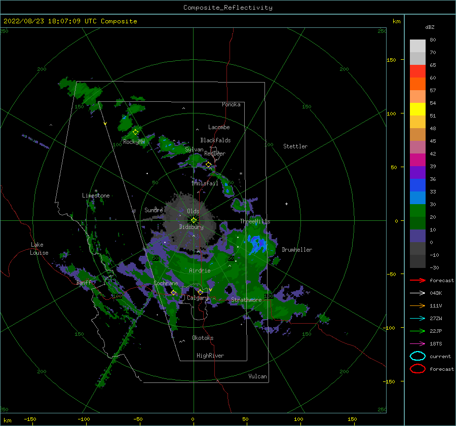Click the magenta 18TS arrow icon
This screenshot has width=456, height=426.
pyautogui.click(x=417, y=344)
